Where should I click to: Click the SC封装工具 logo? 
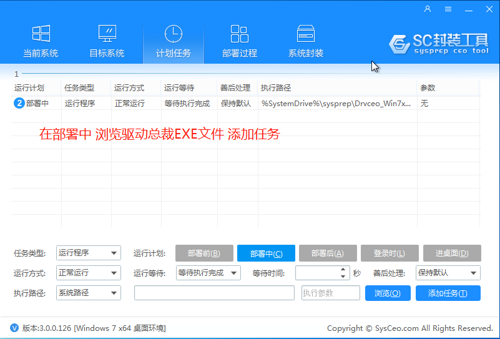[439, 44]
